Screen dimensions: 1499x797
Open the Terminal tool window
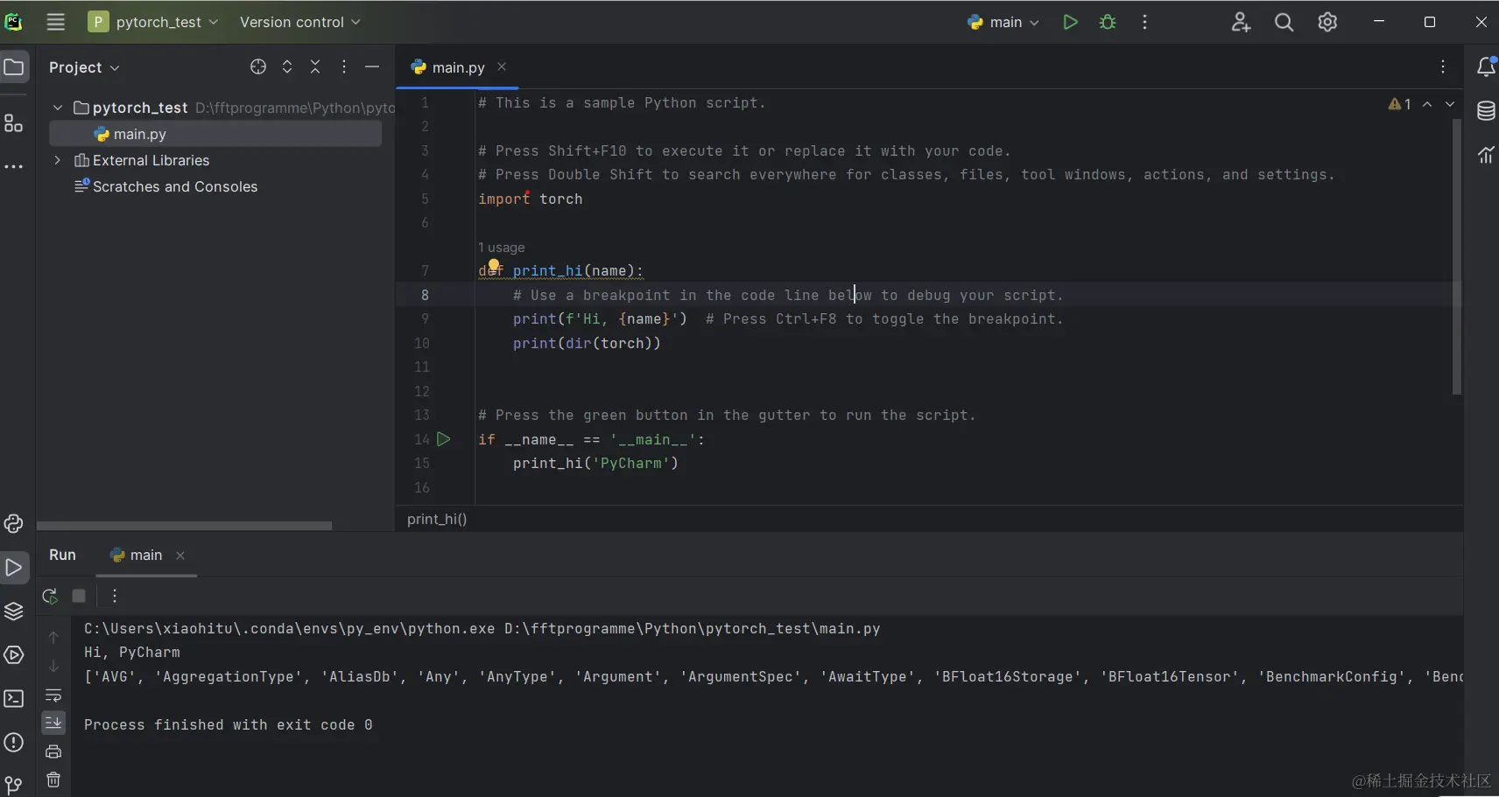pos(14,698)
